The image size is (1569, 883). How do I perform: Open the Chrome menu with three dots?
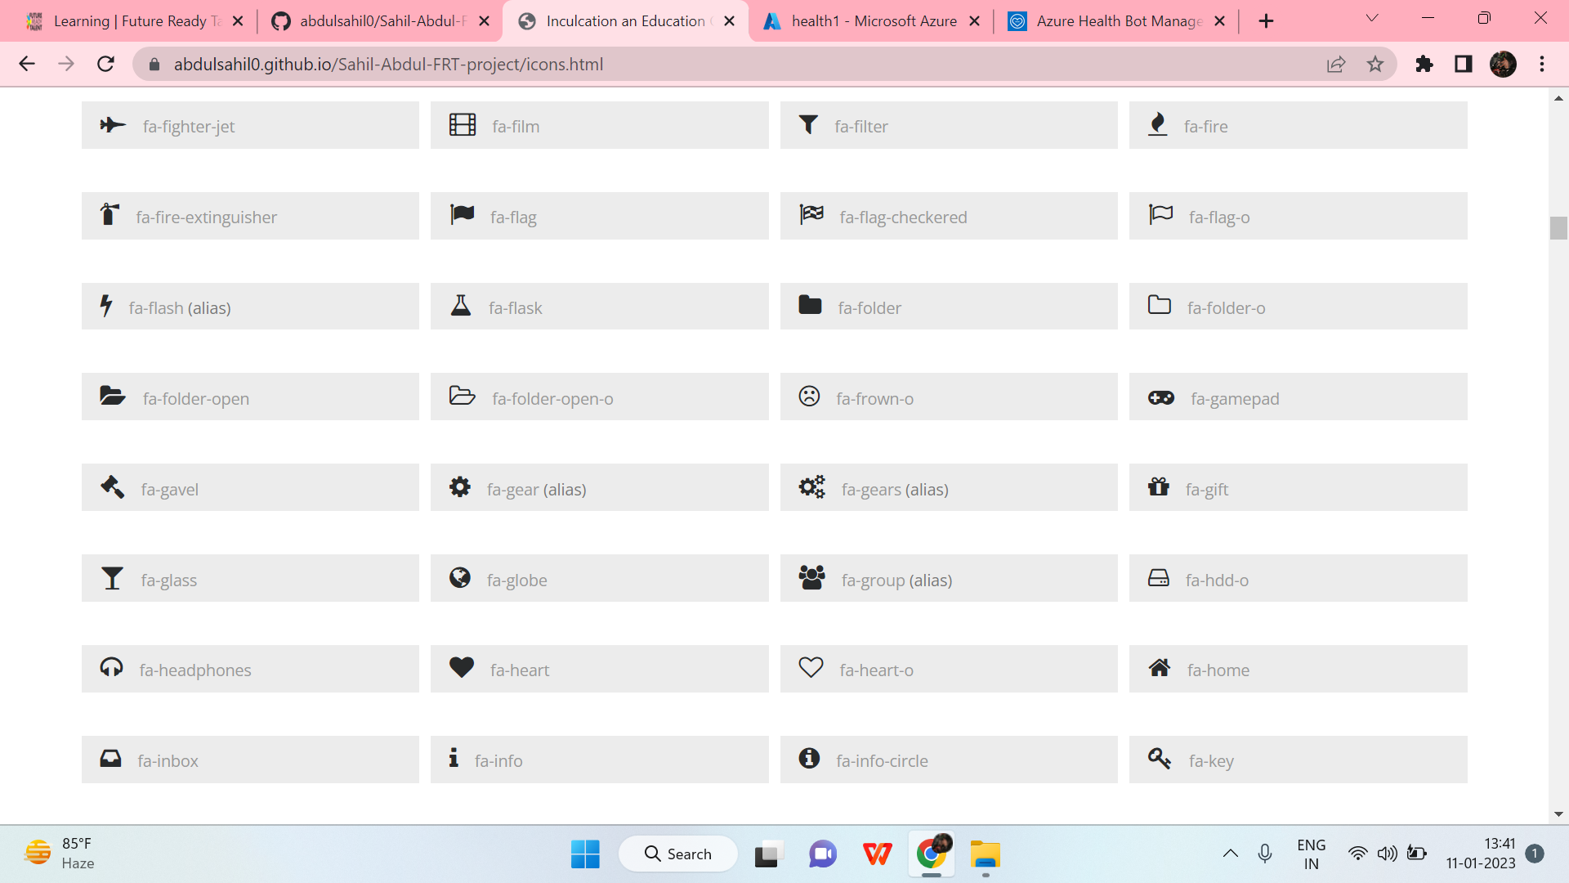[1543, 65]
